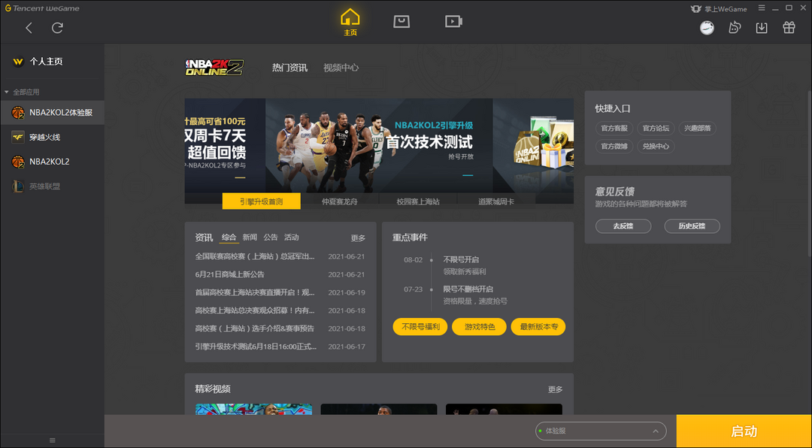
Task: Select the 道聚城周卡 banner tab
Action: 496,201
